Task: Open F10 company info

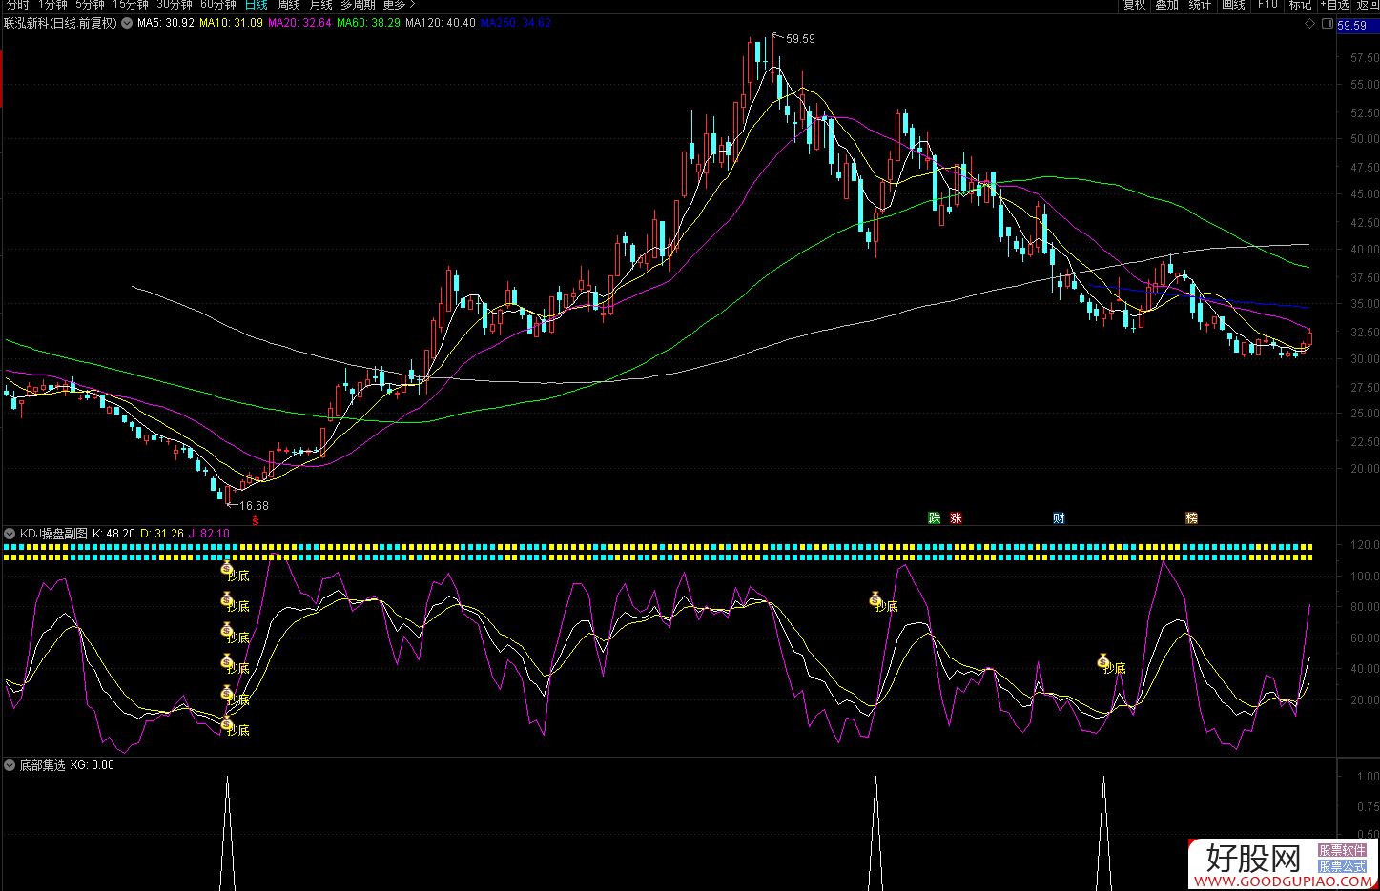Action: 1267,5
